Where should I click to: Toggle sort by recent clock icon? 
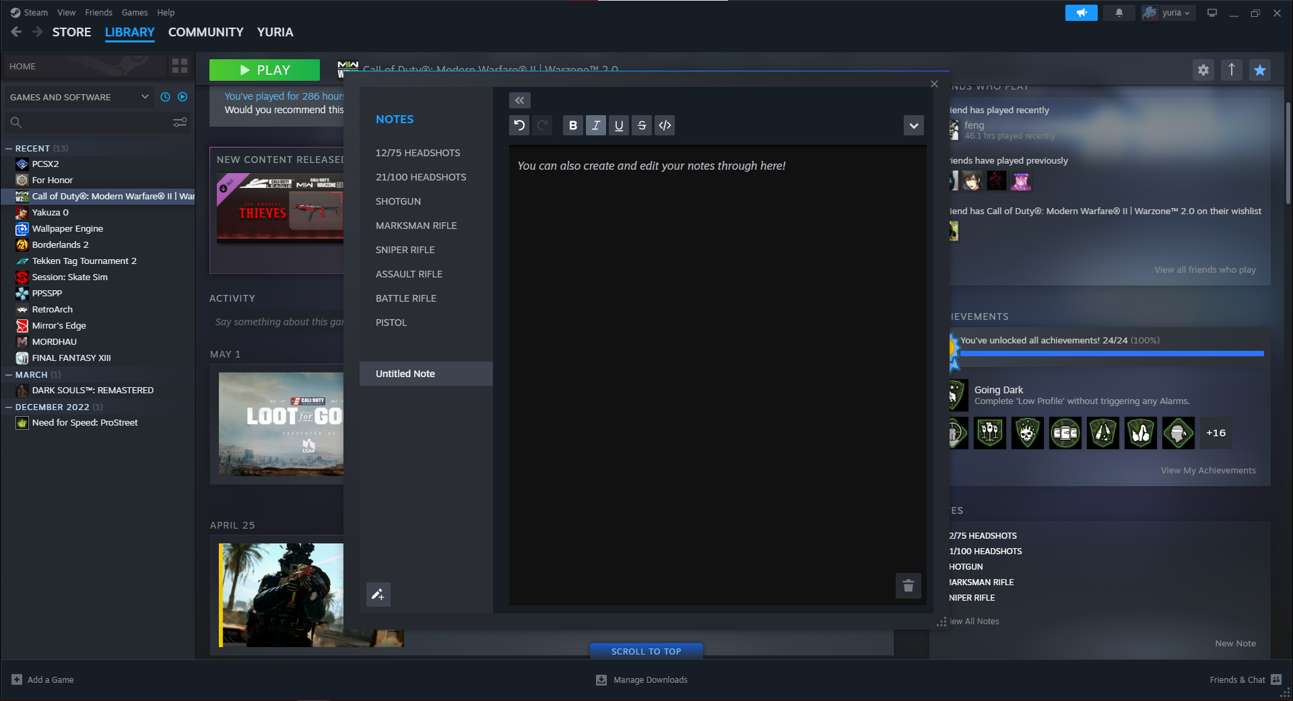165,97
